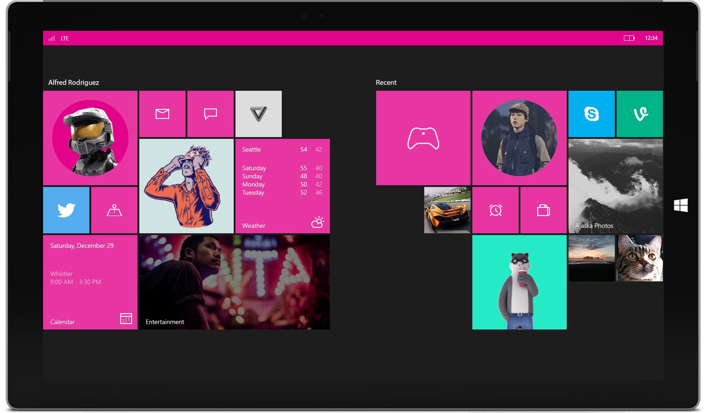
Task: Open the Alaska Photos album
Action: [615, 186]
